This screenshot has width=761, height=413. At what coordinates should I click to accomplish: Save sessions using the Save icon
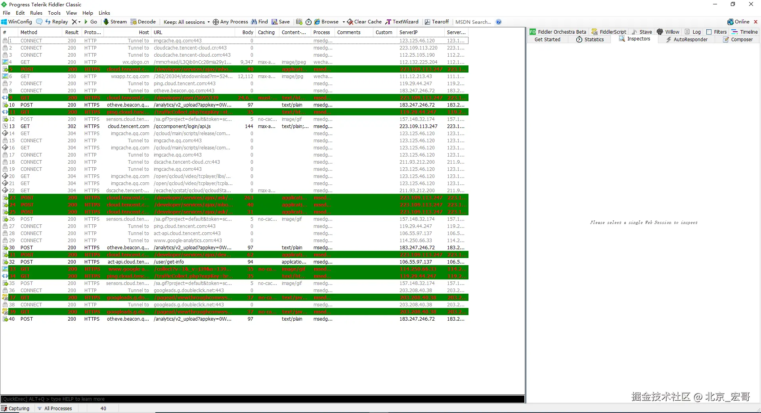click(x=281, y=22)
